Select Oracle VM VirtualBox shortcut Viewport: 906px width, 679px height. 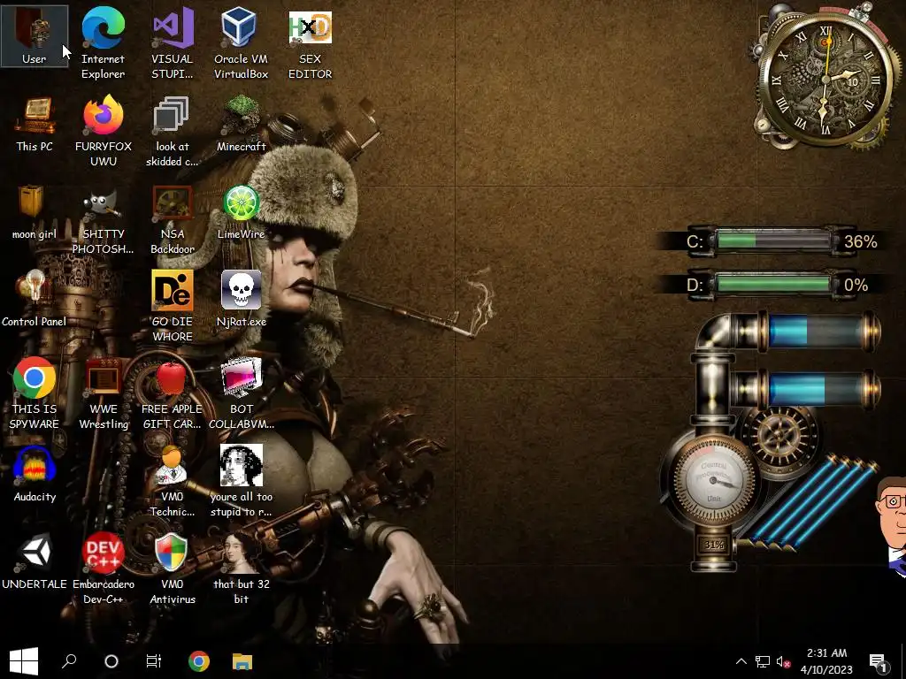tap(241, 43)
